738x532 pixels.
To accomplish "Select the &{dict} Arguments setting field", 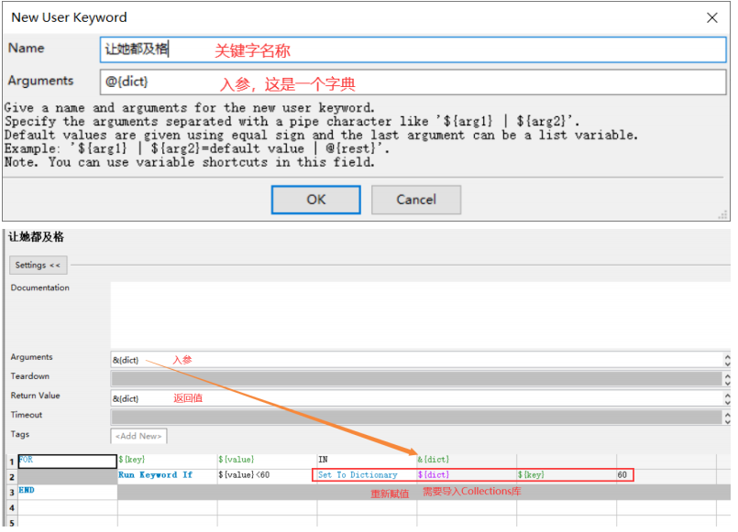I will (417, 361).
